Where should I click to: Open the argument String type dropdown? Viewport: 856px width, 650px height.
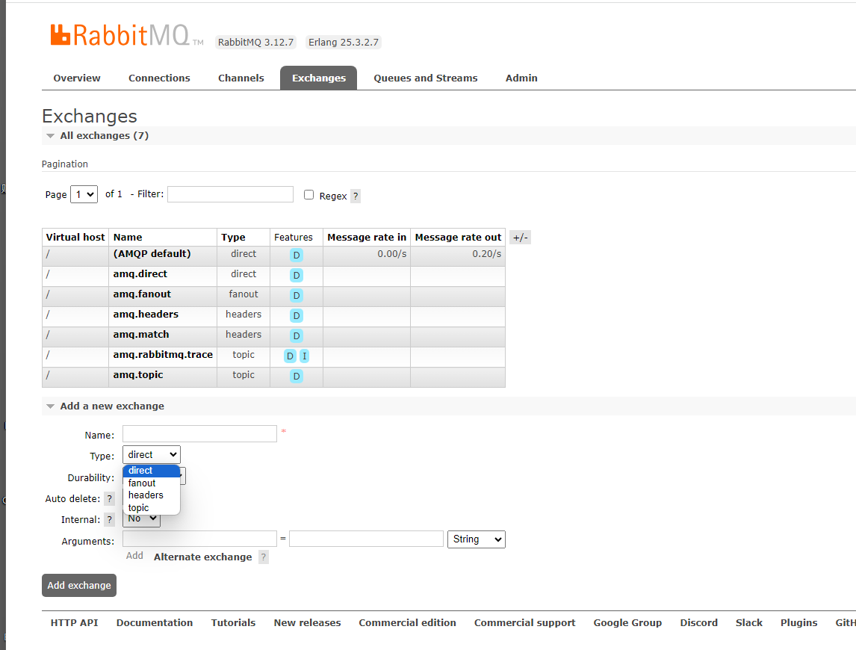pyautogui.click(x=476, y=539)
